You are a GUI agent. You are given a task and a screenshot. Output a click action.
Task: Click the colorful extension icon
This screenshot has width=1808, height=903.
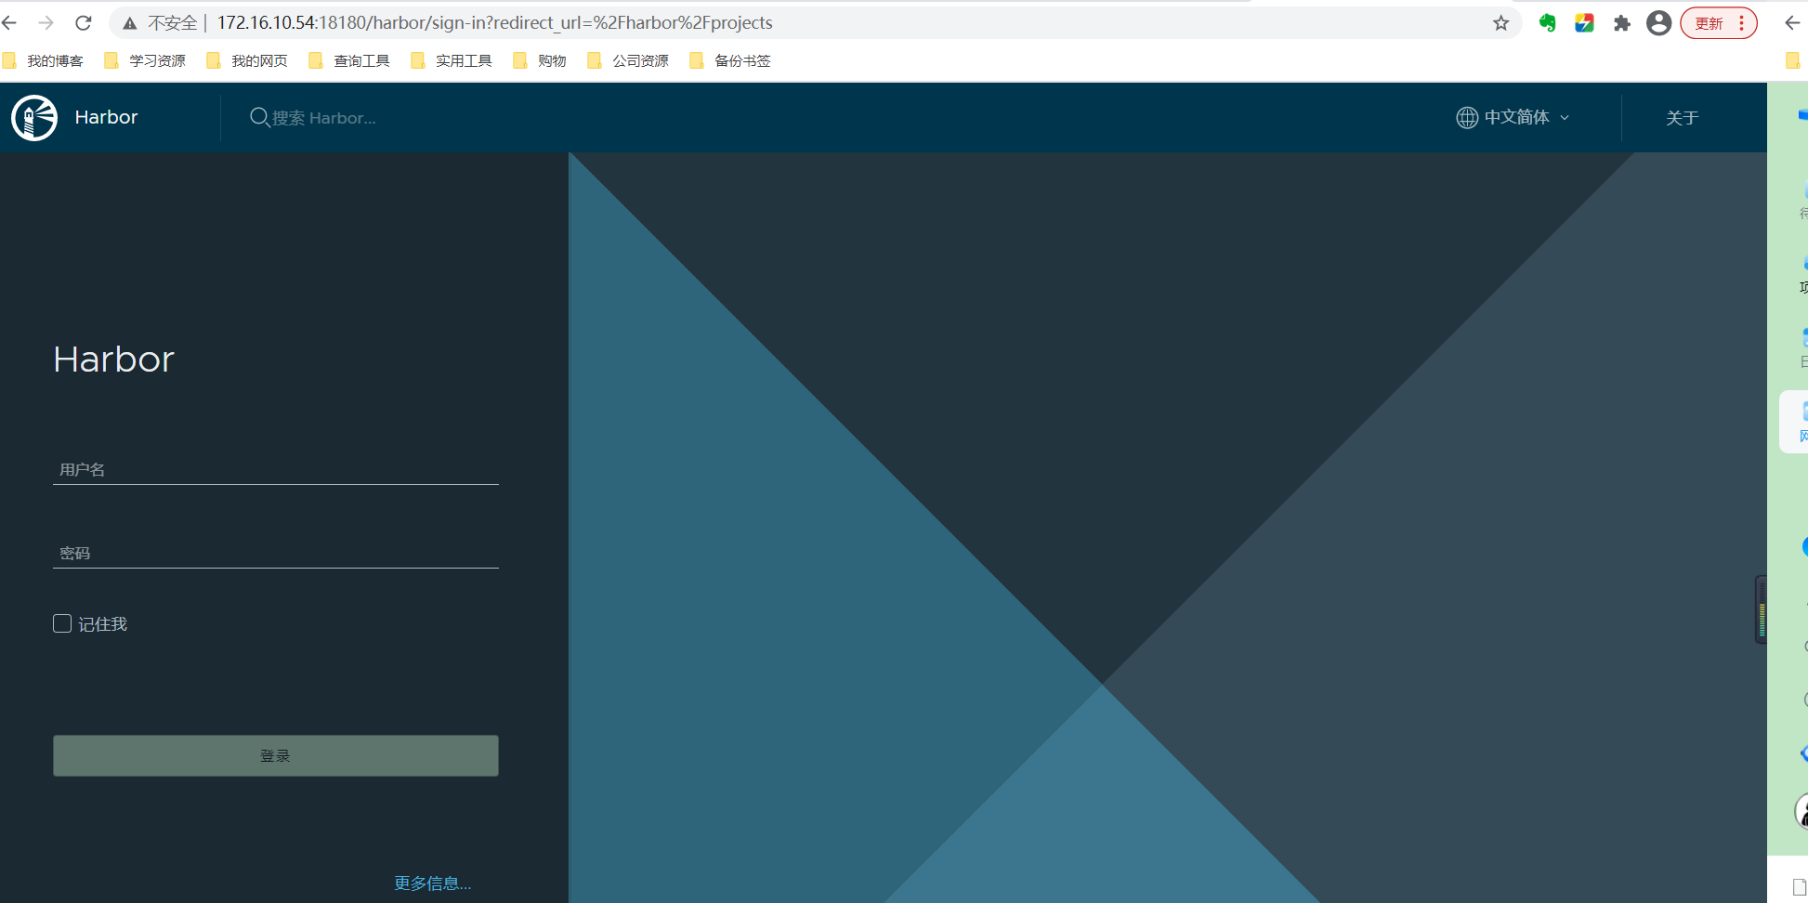[x=1584, y=23]
